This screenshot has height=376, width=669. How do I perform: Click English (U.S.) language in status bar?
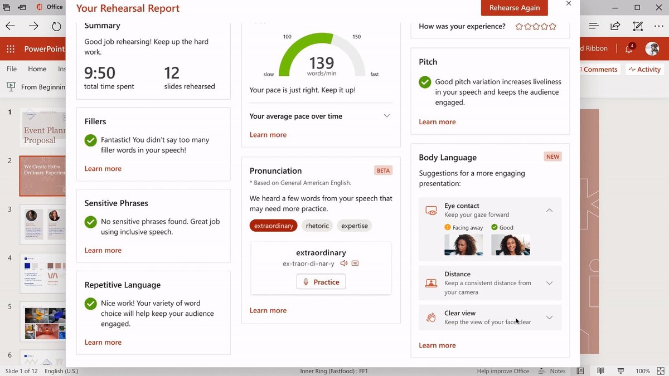point(61,371)
